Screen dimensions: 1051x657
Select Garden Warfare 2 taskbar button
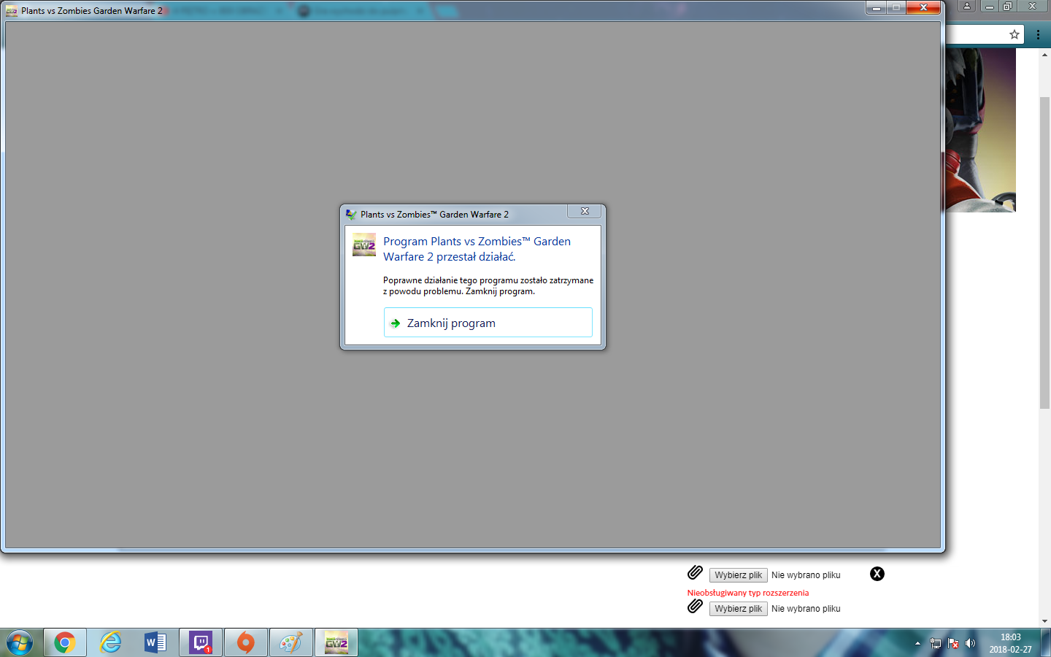coord(336,643)
